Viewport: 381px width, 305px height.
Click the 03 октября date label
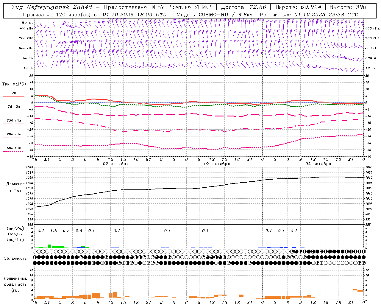[217, 164]
